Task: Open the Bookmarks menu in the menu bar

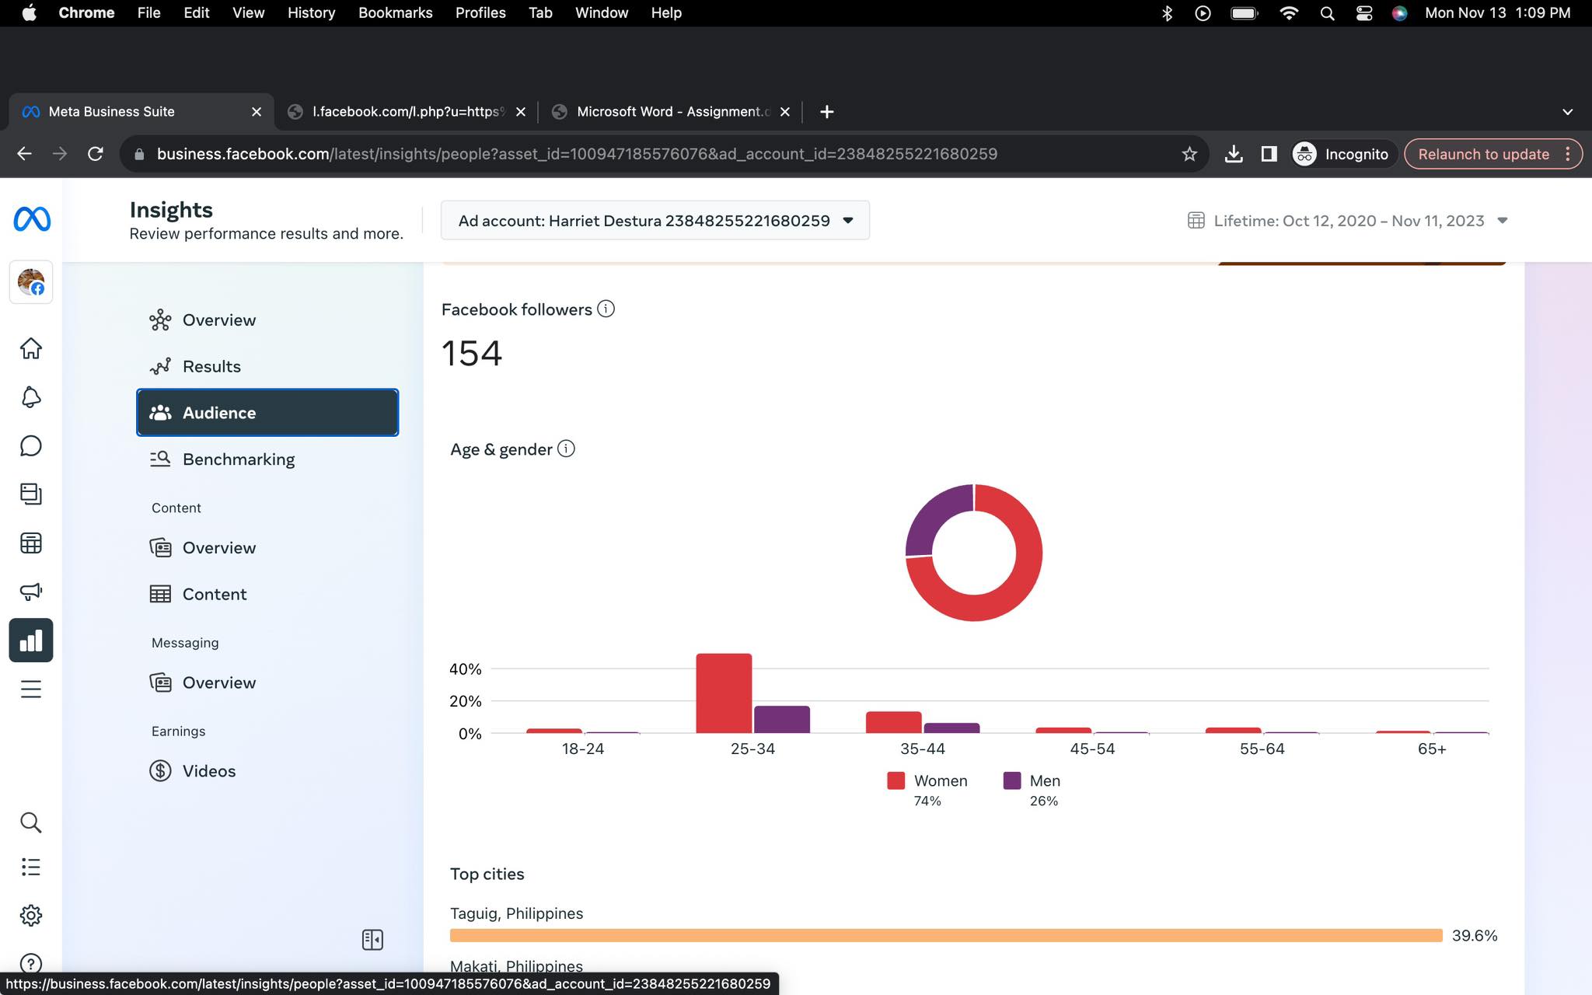Action: point(395,13)
